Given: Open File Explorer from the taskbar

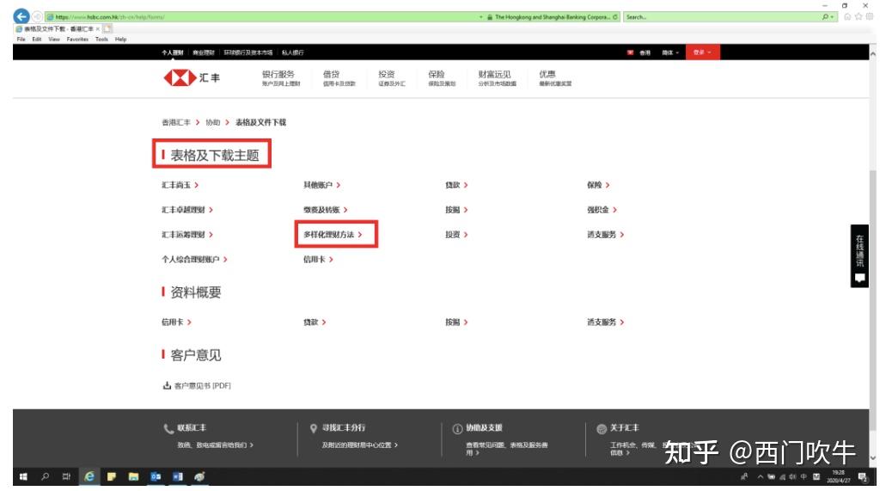Looking at the screenshot, I should point(133,476).
